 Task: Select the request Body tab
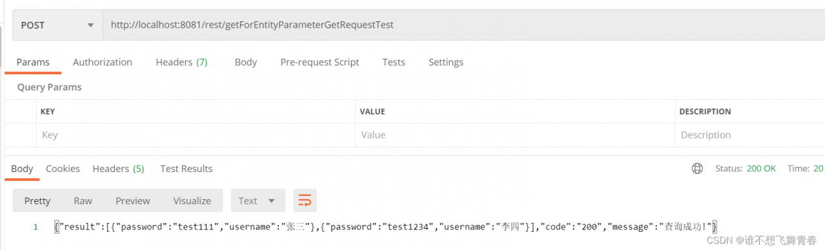(246, 62)
